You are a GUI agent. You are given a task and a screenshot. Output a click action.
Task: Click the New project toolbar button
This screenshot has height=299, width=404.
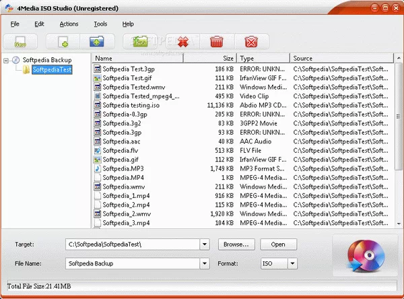[x=20, y=42]
